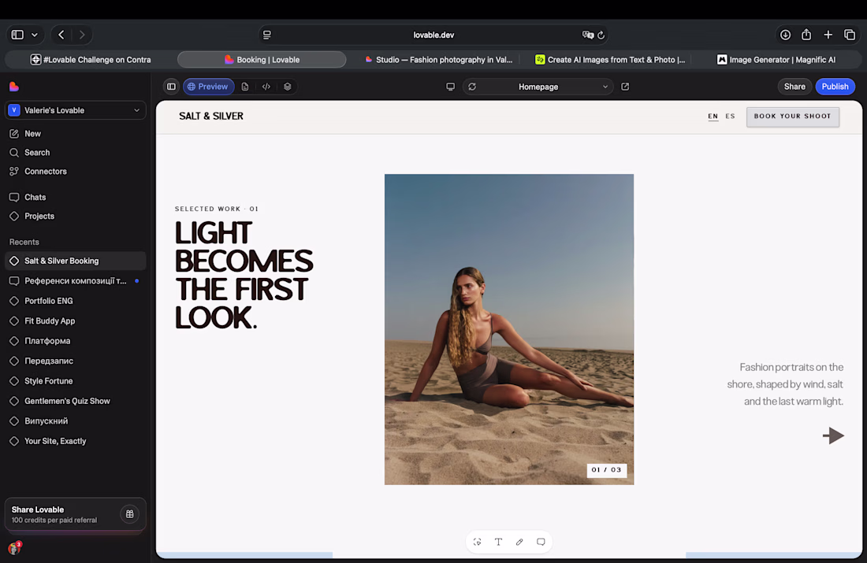Go to next slide with arrow
The width and height of the screenshot is (867, 563).
(833, 435)
